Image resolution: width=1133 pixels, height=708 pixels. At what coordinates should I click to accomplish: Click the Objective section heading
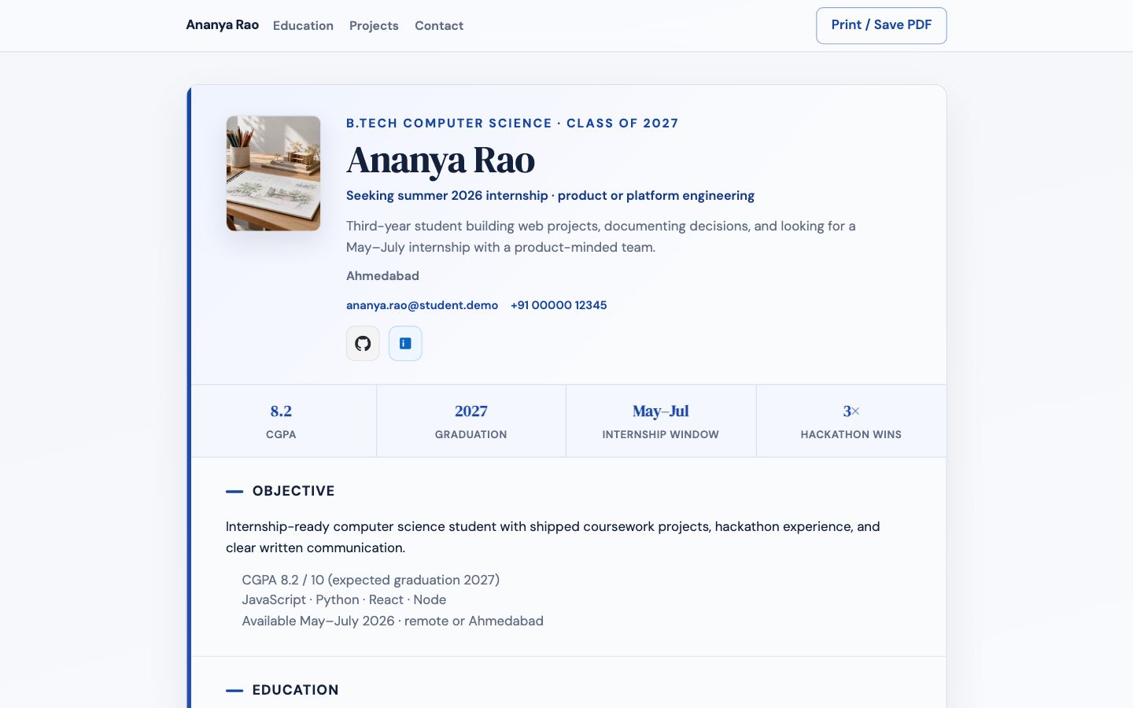pyautogui.click(x=293, y=491)
